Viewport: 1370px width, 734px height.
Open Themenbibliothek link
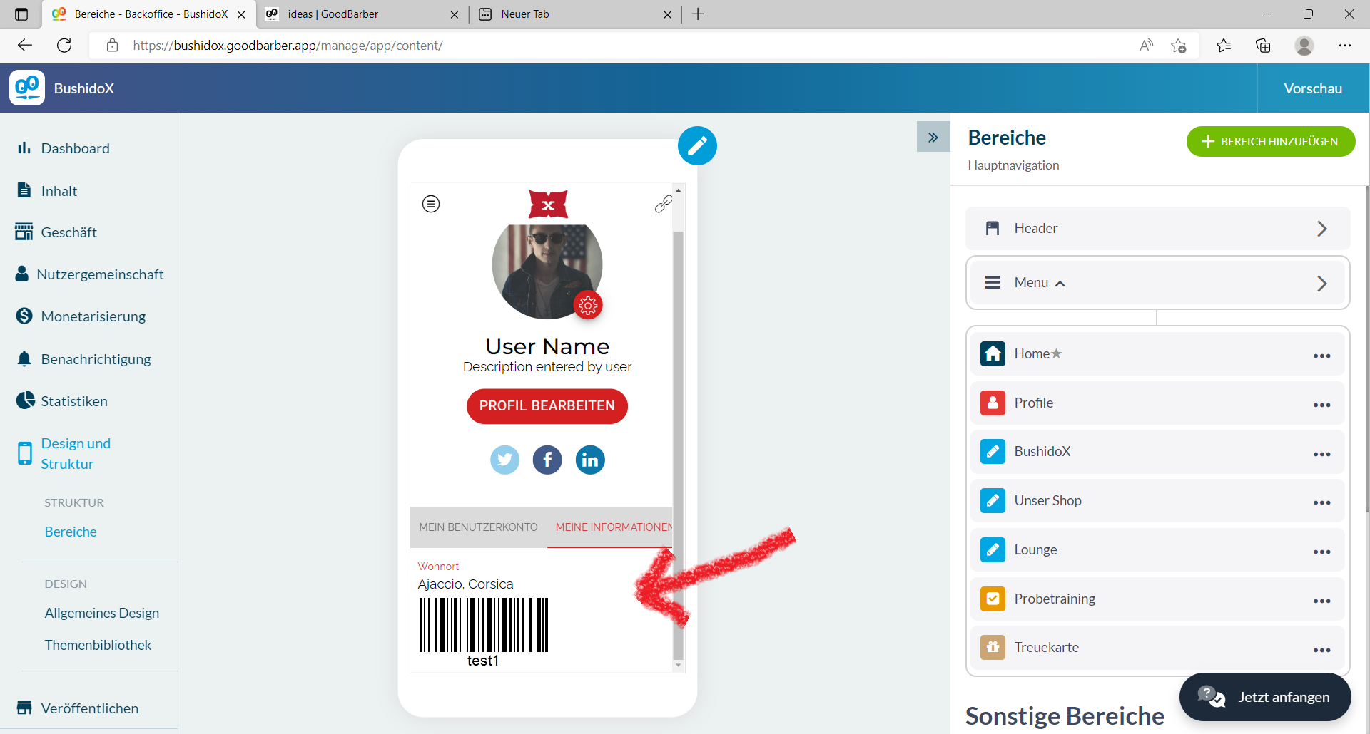98,645
